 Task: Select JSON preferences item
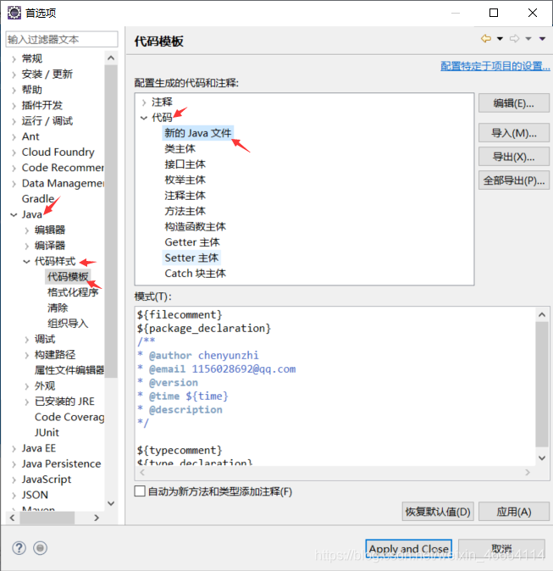35,496
